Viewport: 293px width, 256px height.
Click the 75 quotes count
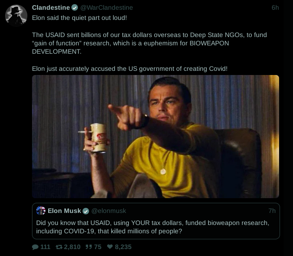coord(97,247)
